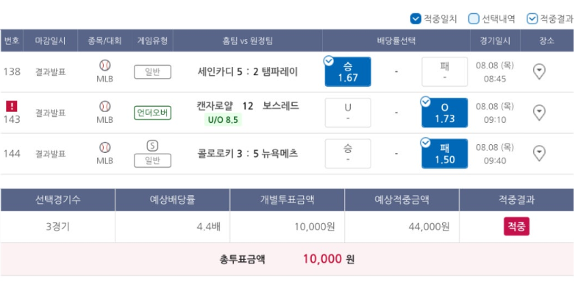This screenshot has width=581, height=284.
Task: Open the location pin for game 144
Action: [x=539, y=154]
